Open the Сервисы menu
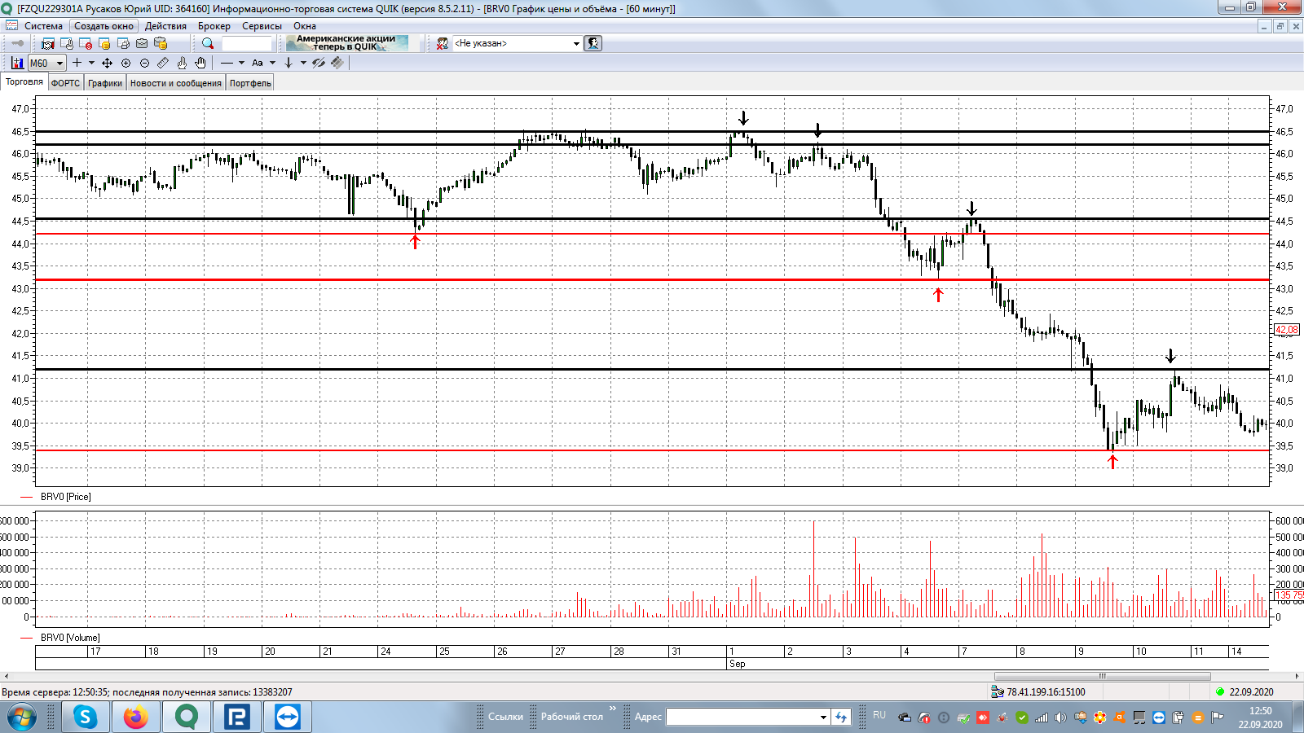This screenshot has width=1304, height=733. point(262,26)
